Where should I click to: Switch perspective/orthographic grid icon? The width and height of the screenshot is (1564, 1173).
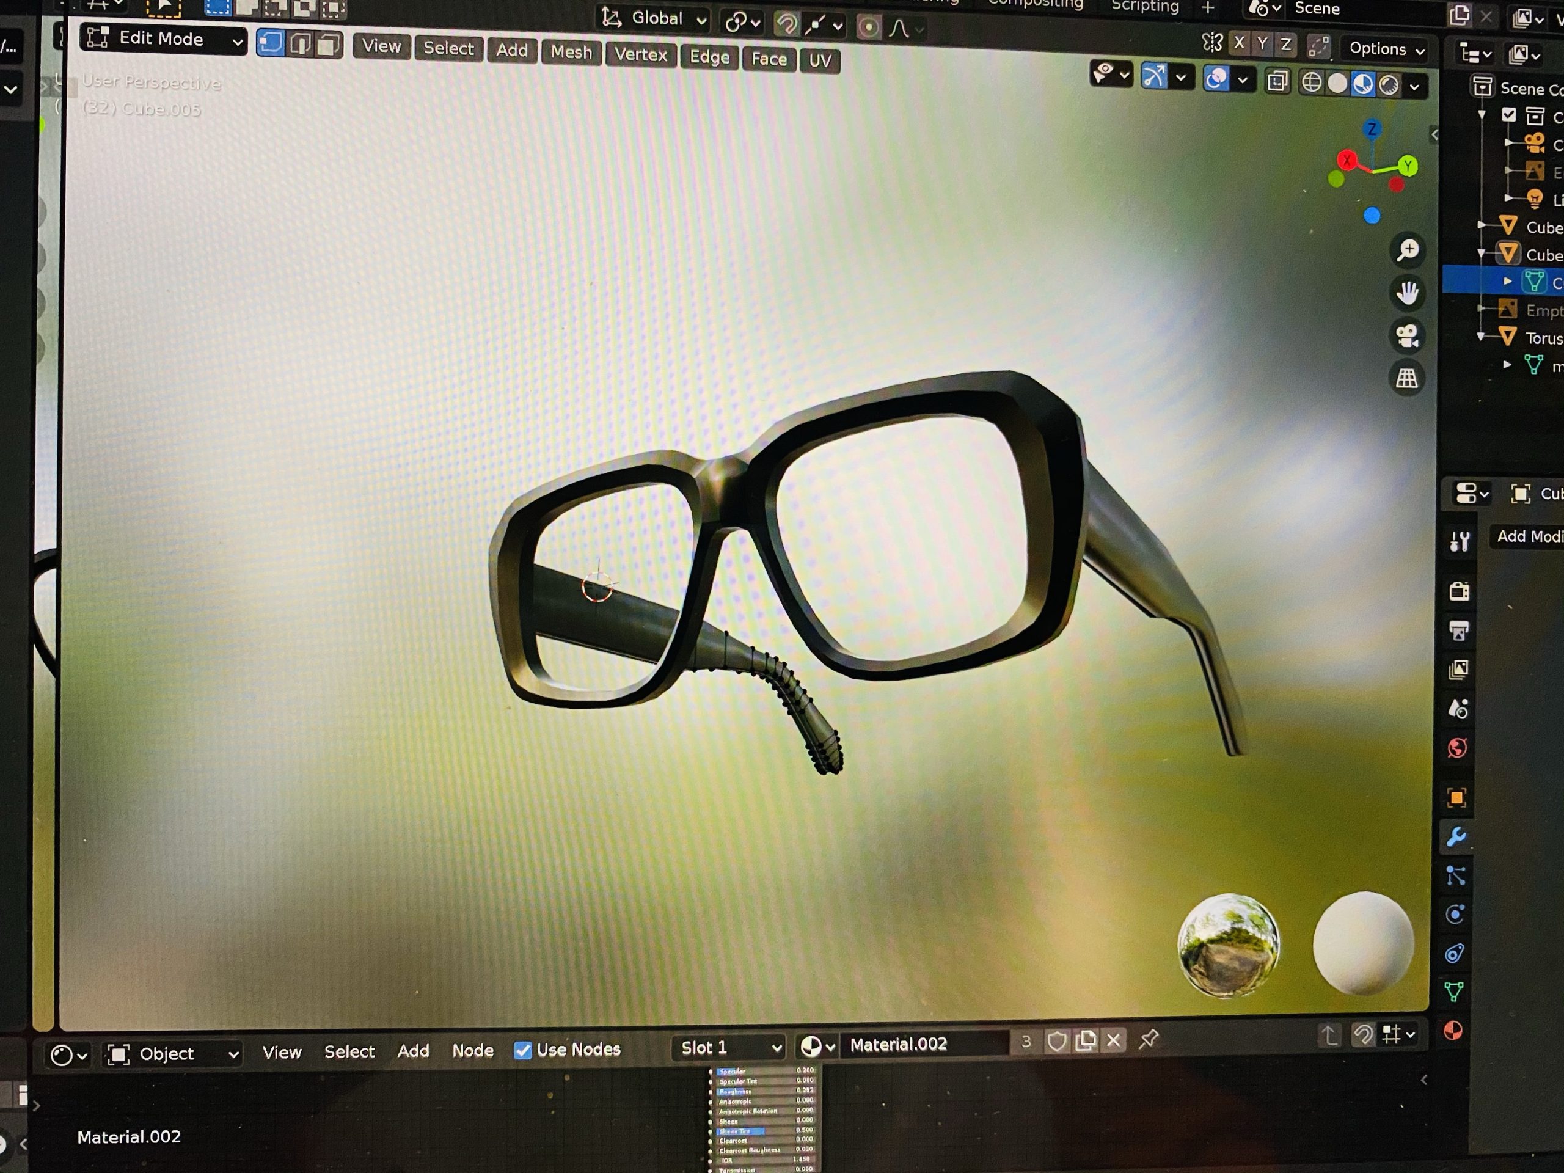point(1407,378)
